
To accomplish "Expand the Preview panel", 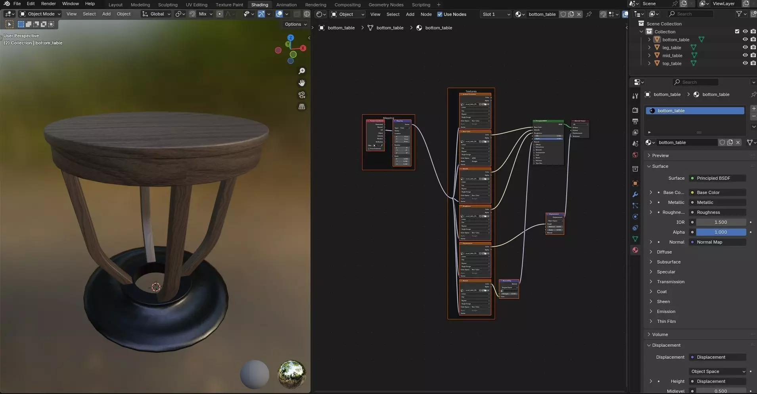I will pyautogui.click(x=661, y=156).
